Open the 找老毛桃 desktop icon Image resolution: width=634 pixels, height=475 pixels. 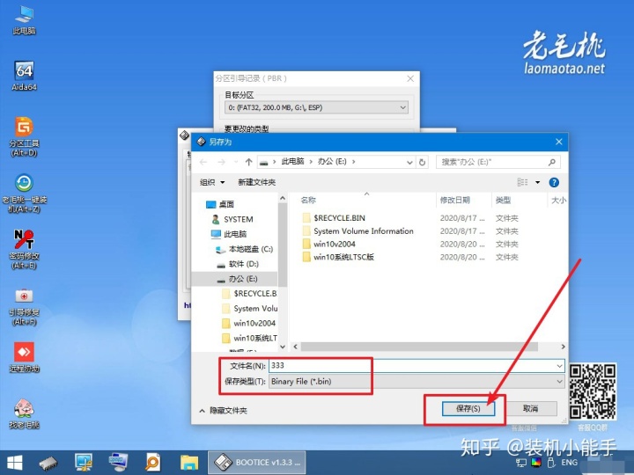click(24, 413)
